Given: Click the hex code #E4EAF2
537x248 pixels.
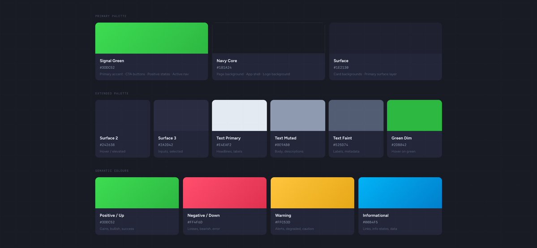Looking at the screenshot, I should (x=224, y=145).
